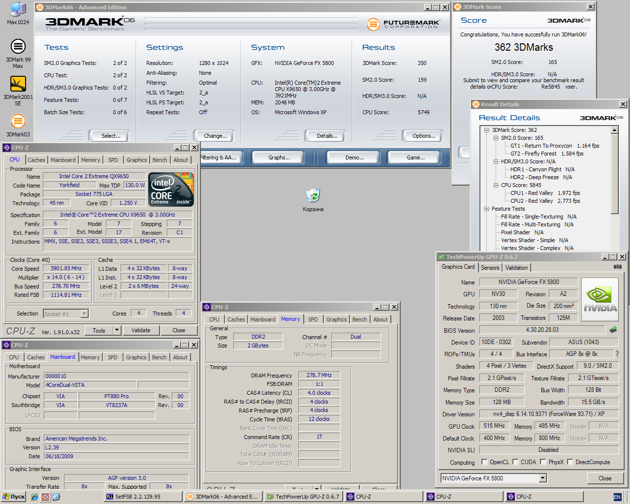This screenshot has width=630, height=504.
Task: Click the GPU-Z camera screenshot icon
Action: tap(617, 267)
